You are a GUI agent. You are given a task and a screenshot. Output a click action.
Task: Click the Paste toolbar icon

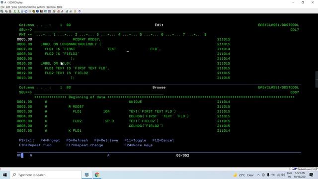click(x=10, y=11)
